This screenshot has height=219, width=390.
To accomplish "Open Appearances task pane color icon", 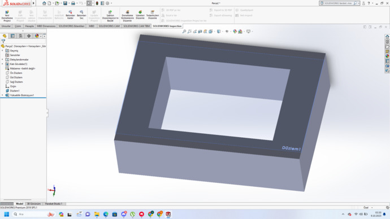I will pyautogui.click(x=387, y=56).
